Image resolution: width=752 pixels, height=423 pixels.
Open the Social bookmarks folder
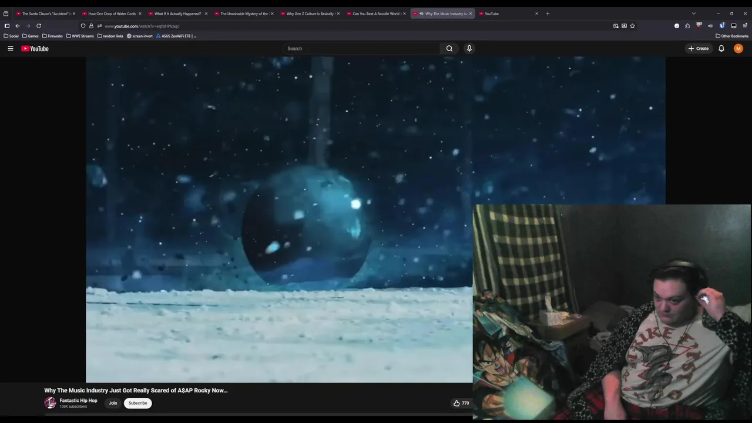coord(11,36)
